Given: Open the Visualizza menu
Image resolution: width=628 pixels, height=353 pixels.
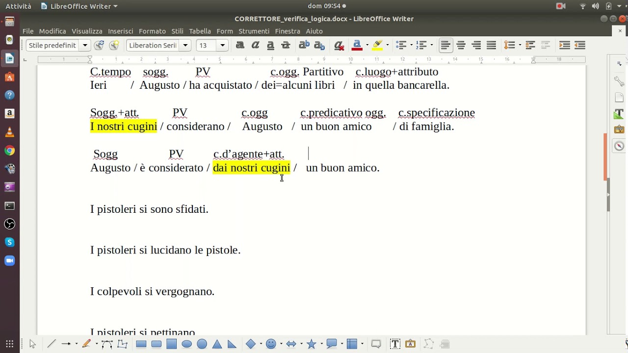Looking at the screenshot, I should click(87, 31).
